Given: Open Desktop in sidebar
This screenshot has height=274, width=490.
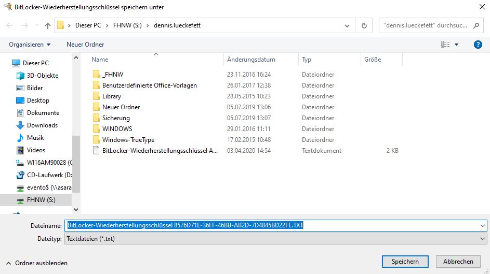Looking at the screenshot, I should pos(33,100).
